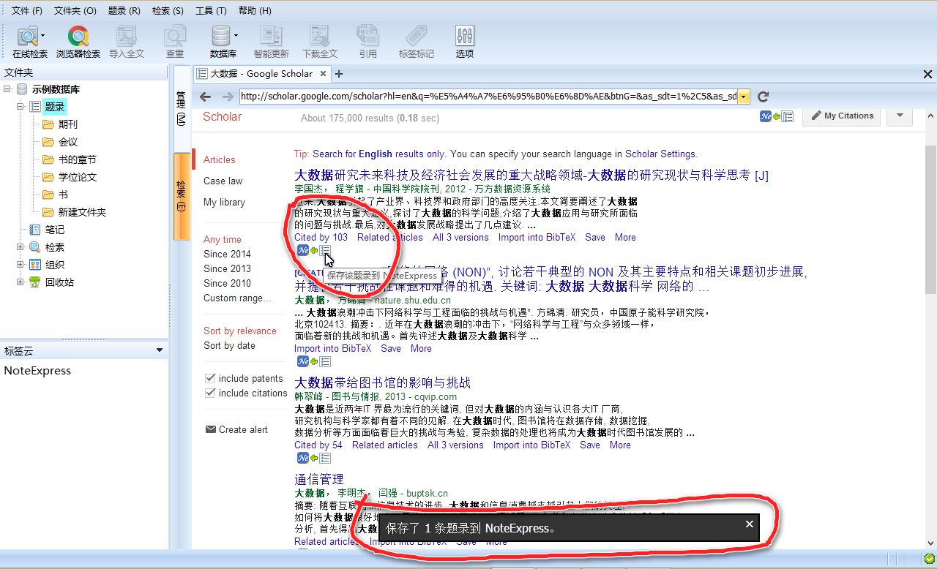
Task: Open the 检索 (S) menu
Action: 168,11
